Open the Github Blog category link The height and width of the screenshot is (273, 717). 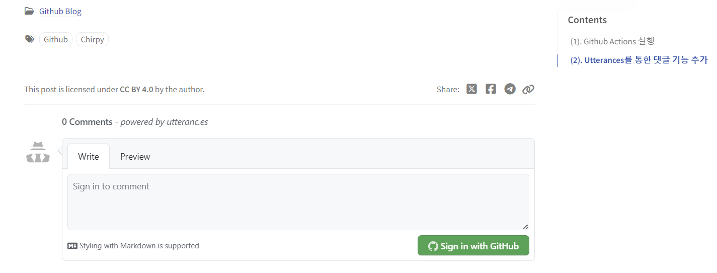tap(60, 11)
